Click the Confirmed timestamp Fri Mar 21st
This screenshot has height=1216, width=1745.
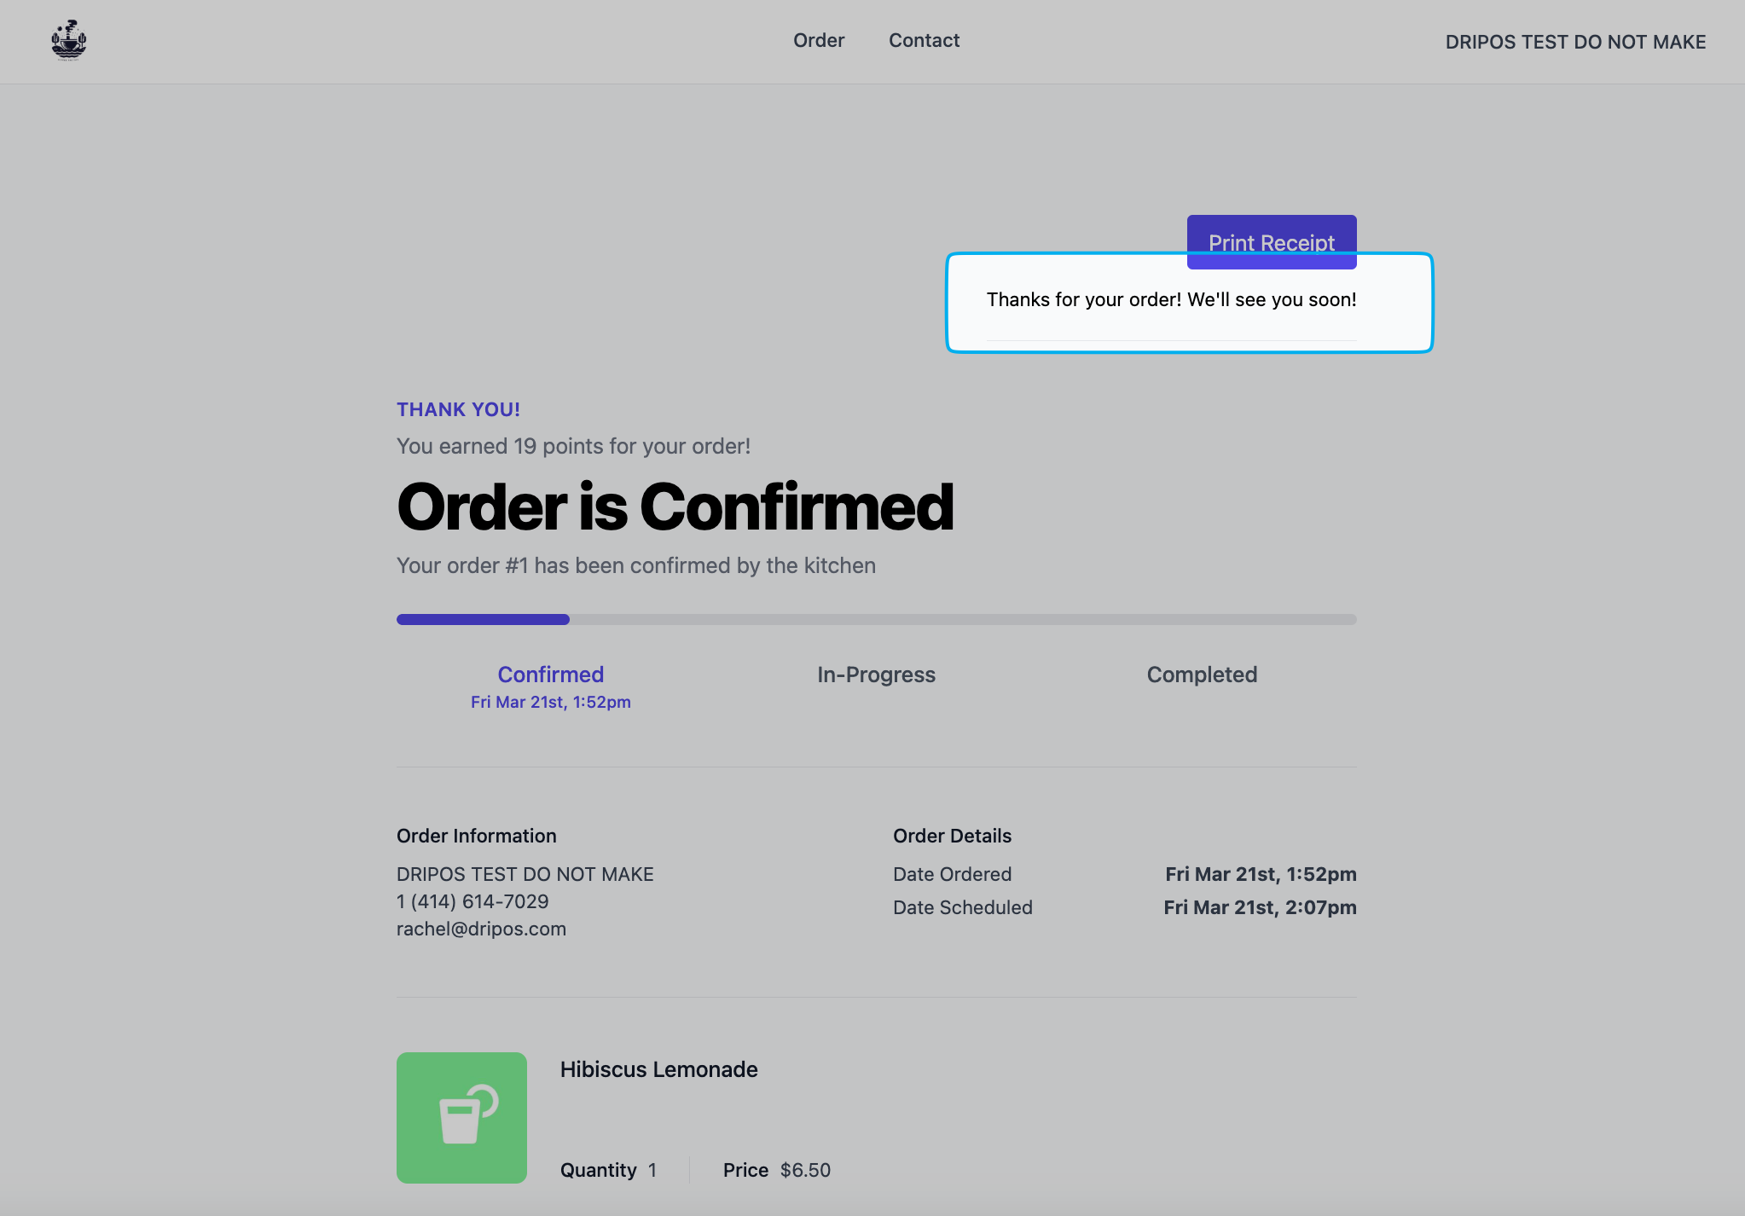(550, 702)
